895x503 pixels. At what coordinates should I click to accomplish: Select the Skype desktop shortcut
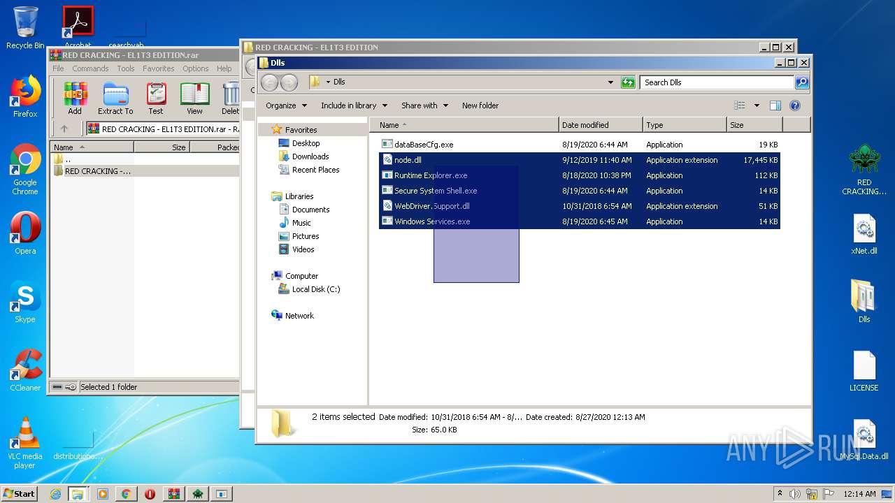click(25, 302)
